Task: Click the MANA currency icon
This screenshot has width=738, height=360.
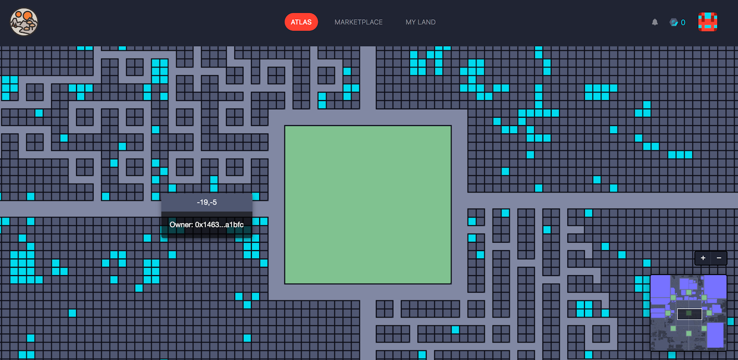Action: pos(673,22)
